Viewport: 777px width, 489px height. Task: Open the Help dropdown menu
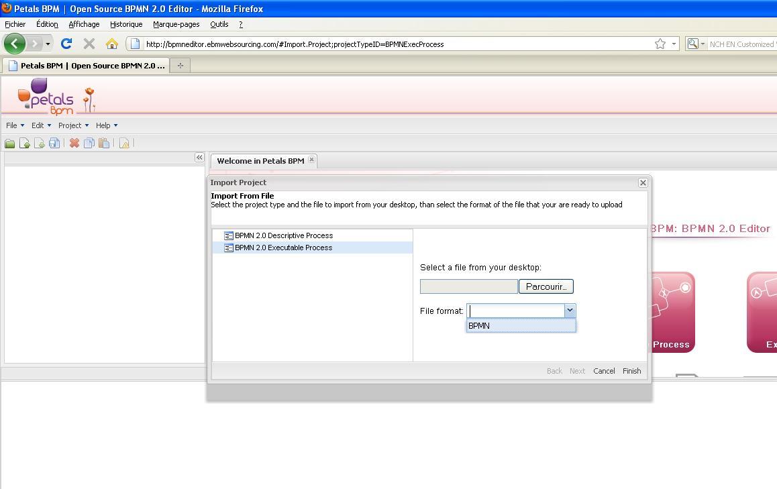107,125
